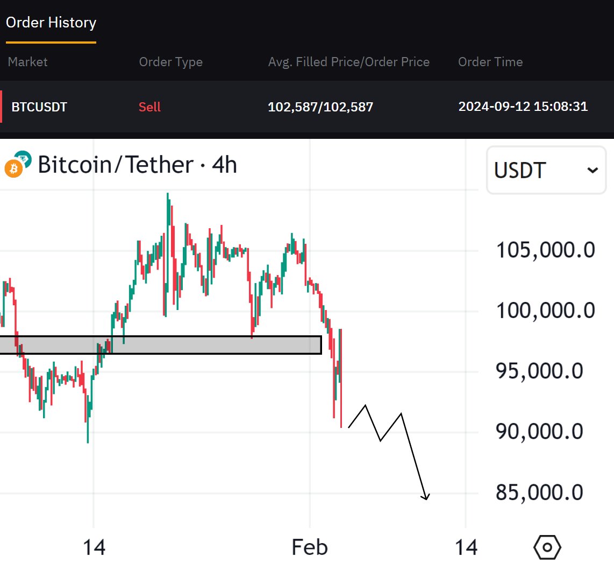The image size is (614, 570).
Task: Click the red Sell order type label
Action: 149,107
